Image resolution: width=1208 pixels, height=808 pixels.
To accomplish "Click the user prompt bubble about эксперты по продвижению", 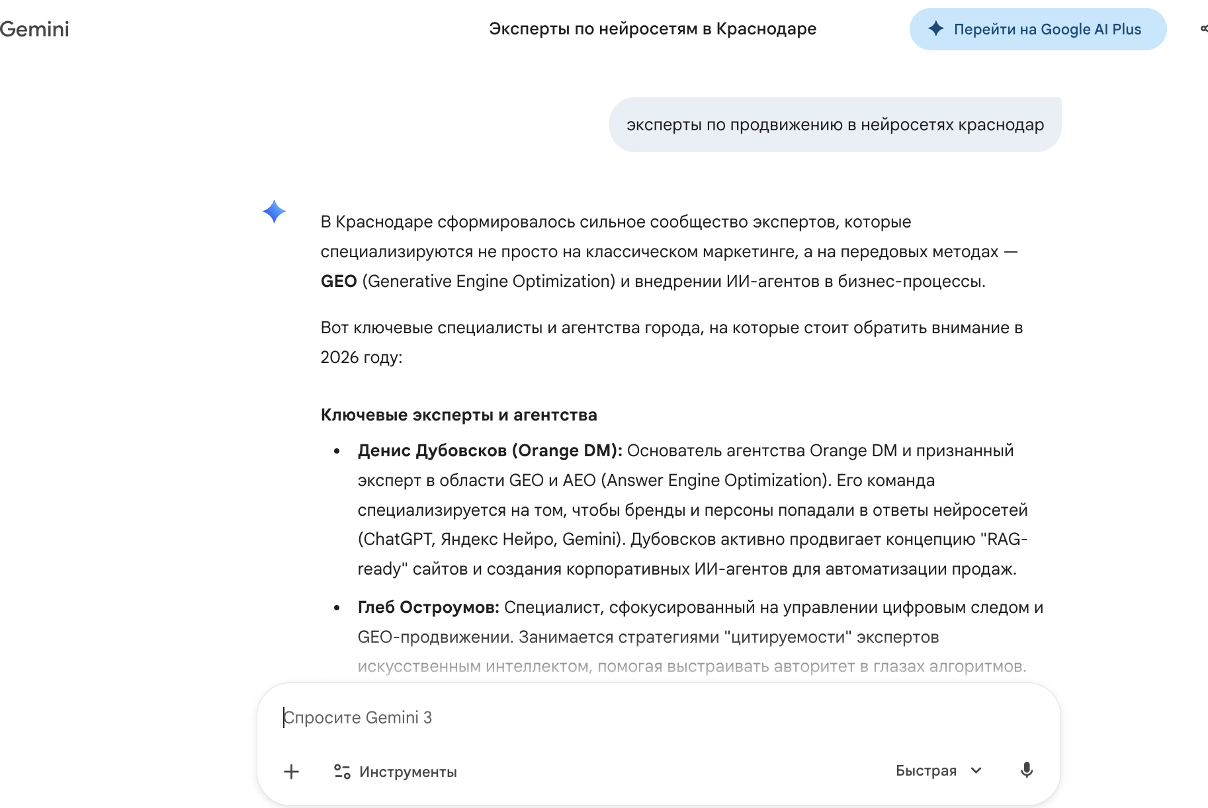I will [835, 125].
